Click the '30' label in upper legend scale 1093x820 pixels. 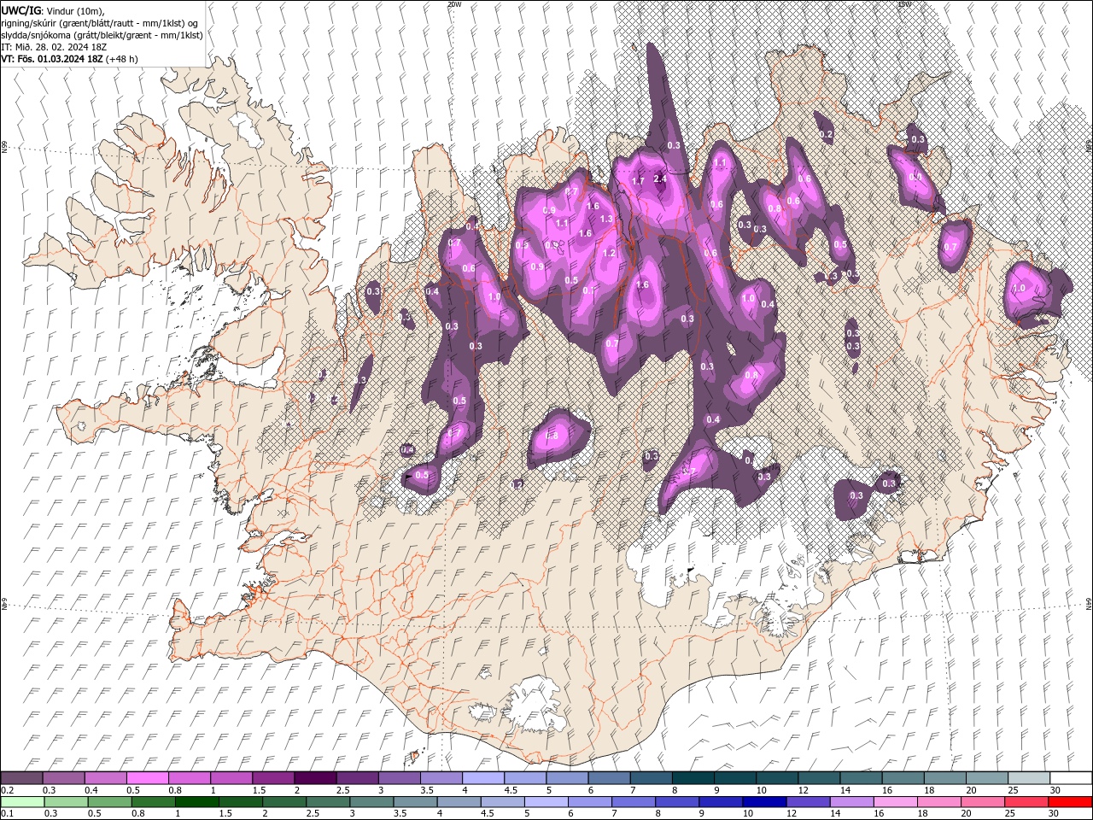tap(1055, 790)
